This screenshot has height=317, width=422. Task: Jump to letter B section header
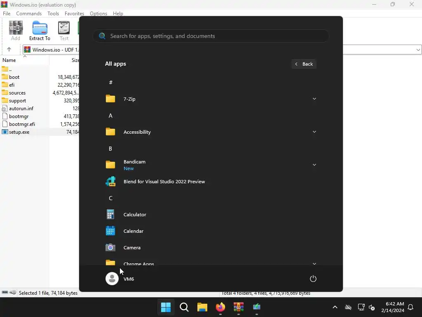pyautogui.click(x=110, y=149)
